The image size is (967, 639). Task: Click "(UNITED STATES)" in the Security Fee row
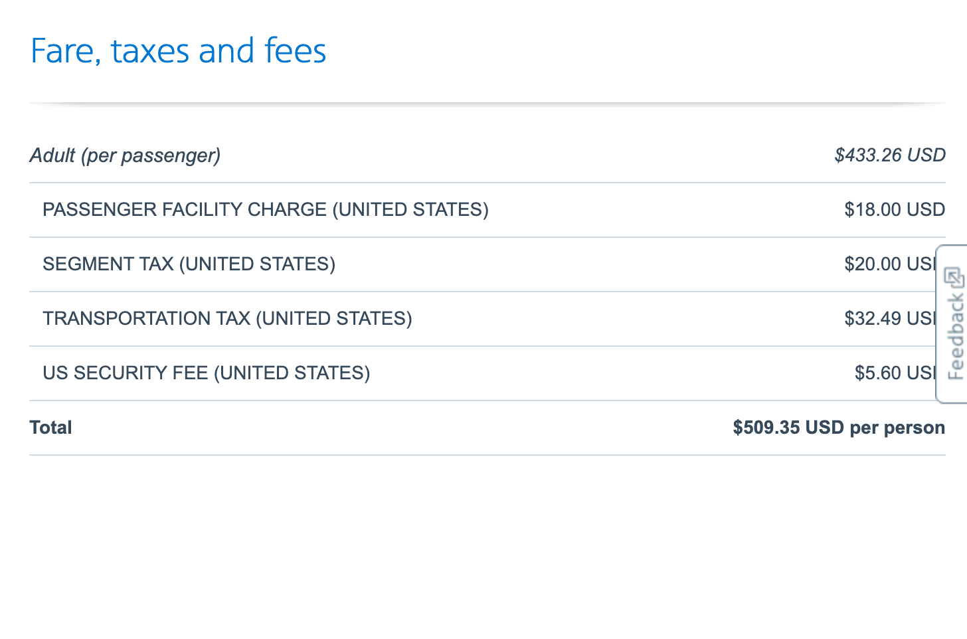(292, 373)
